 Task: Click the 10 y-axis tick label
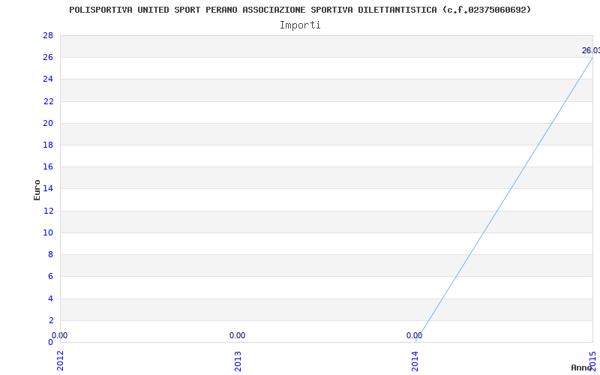[48, 232]
